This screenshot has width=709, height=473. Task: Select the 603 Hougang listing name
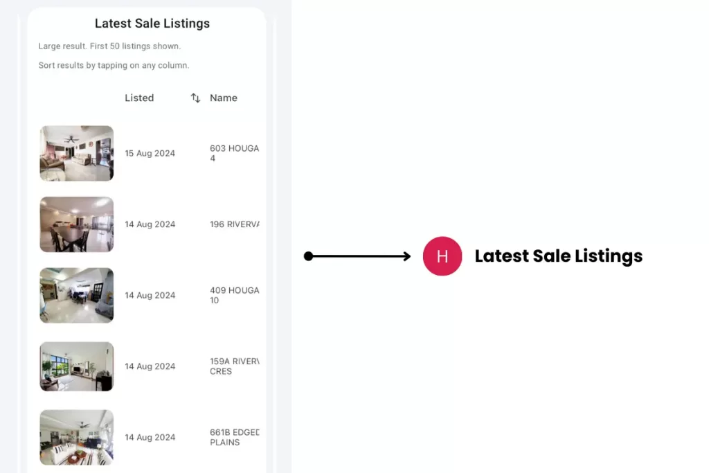tap(234, 153)
